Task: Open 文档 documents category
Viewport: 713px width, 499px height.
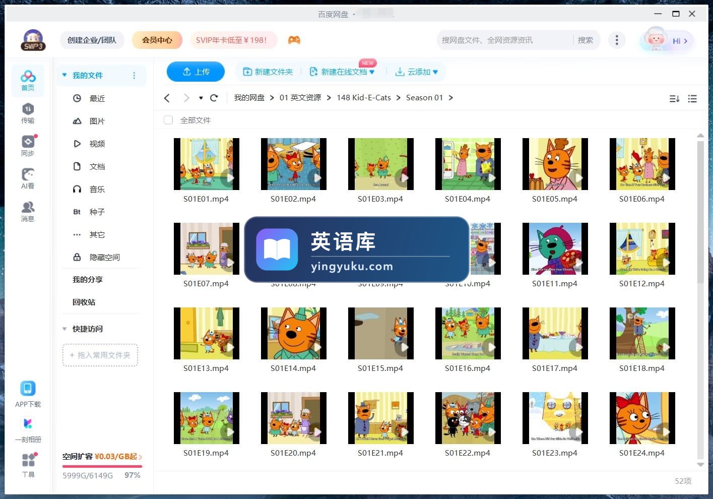Action: point(97,166)
